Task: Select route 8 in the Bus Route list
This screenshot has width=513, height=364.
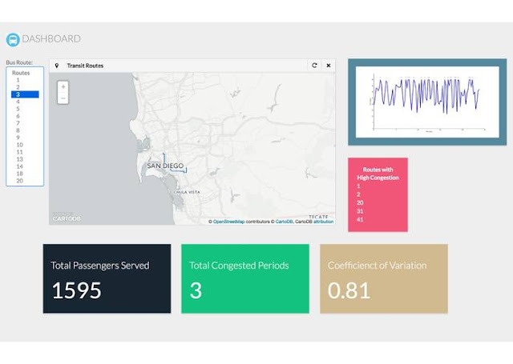Action: click(x=25, y=130)
